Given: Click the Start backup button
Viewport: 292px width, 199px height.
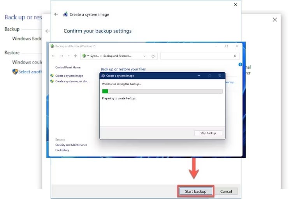Looking at the screenshot, I should (x=195, y=191).
